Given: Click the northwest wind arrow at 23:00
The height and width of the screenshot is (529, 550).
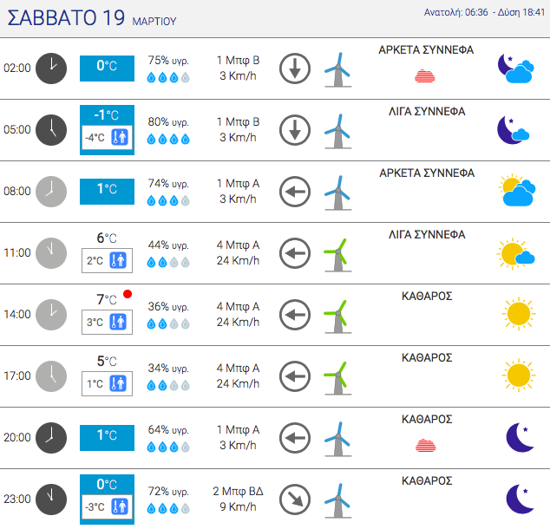Looking at the screenshot, I should coord(295,500).
